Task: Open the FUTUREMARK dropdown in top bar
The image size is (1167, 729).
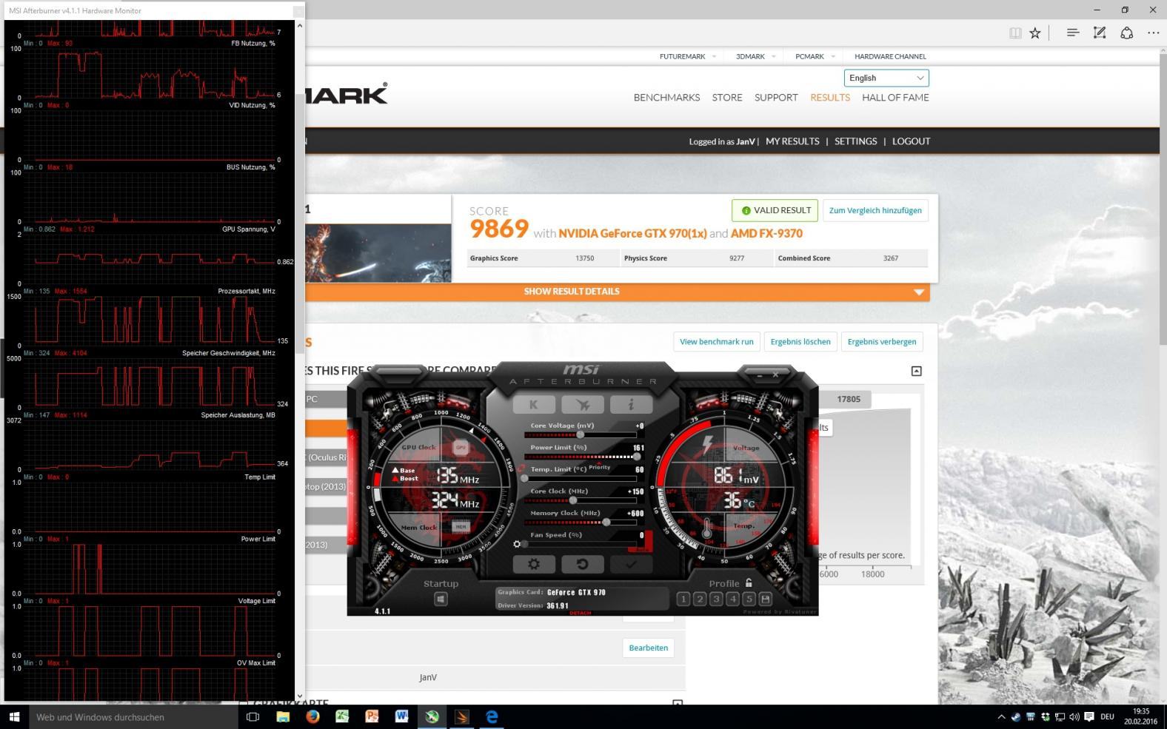Action: (688, 56)
